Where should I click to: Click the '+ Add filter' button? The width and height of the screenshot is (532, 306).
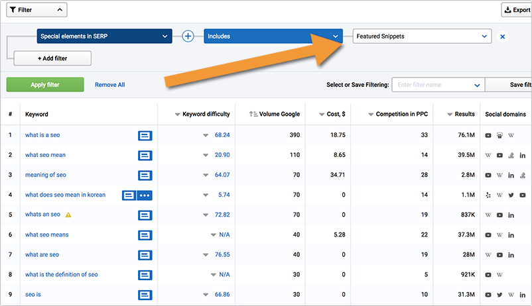click(52, 58)
